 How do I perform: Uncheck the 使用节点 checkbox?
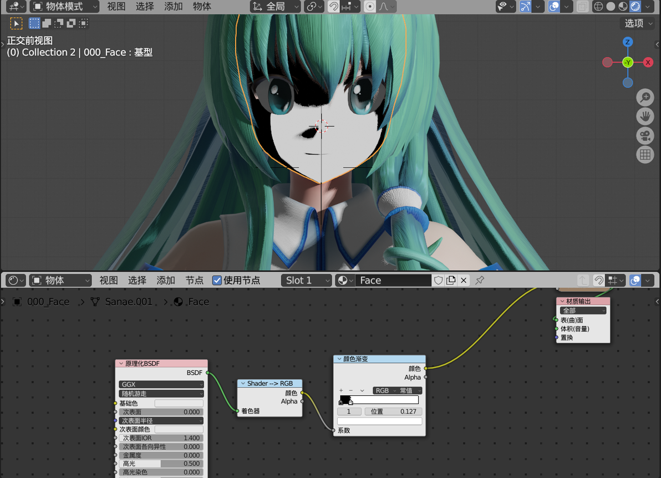(x=217, y=280)
